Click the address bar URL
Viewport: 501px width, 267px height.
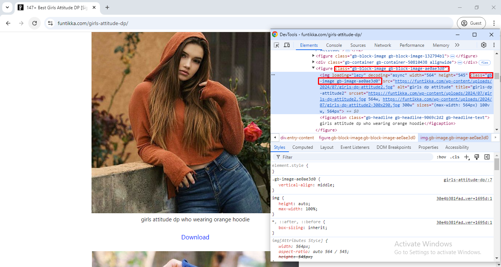coord(93,23)
